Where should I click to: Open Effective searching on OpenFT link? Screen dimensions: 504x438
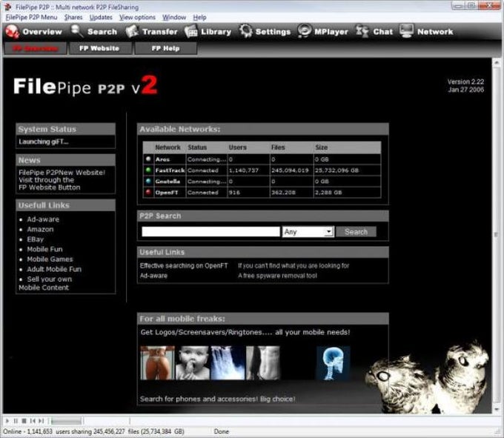(x=184, y=265)
